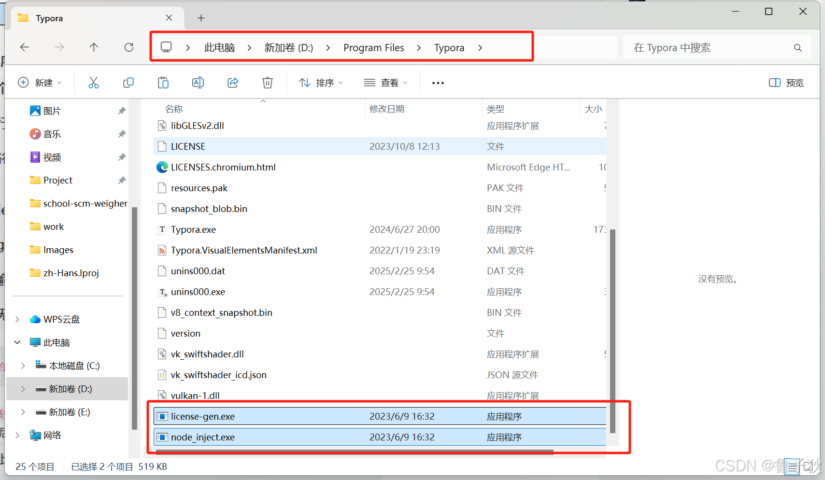The image size is (825, 480).
Task: Select the license-gen.exe file icon
Action: click(x=162, y=416)
